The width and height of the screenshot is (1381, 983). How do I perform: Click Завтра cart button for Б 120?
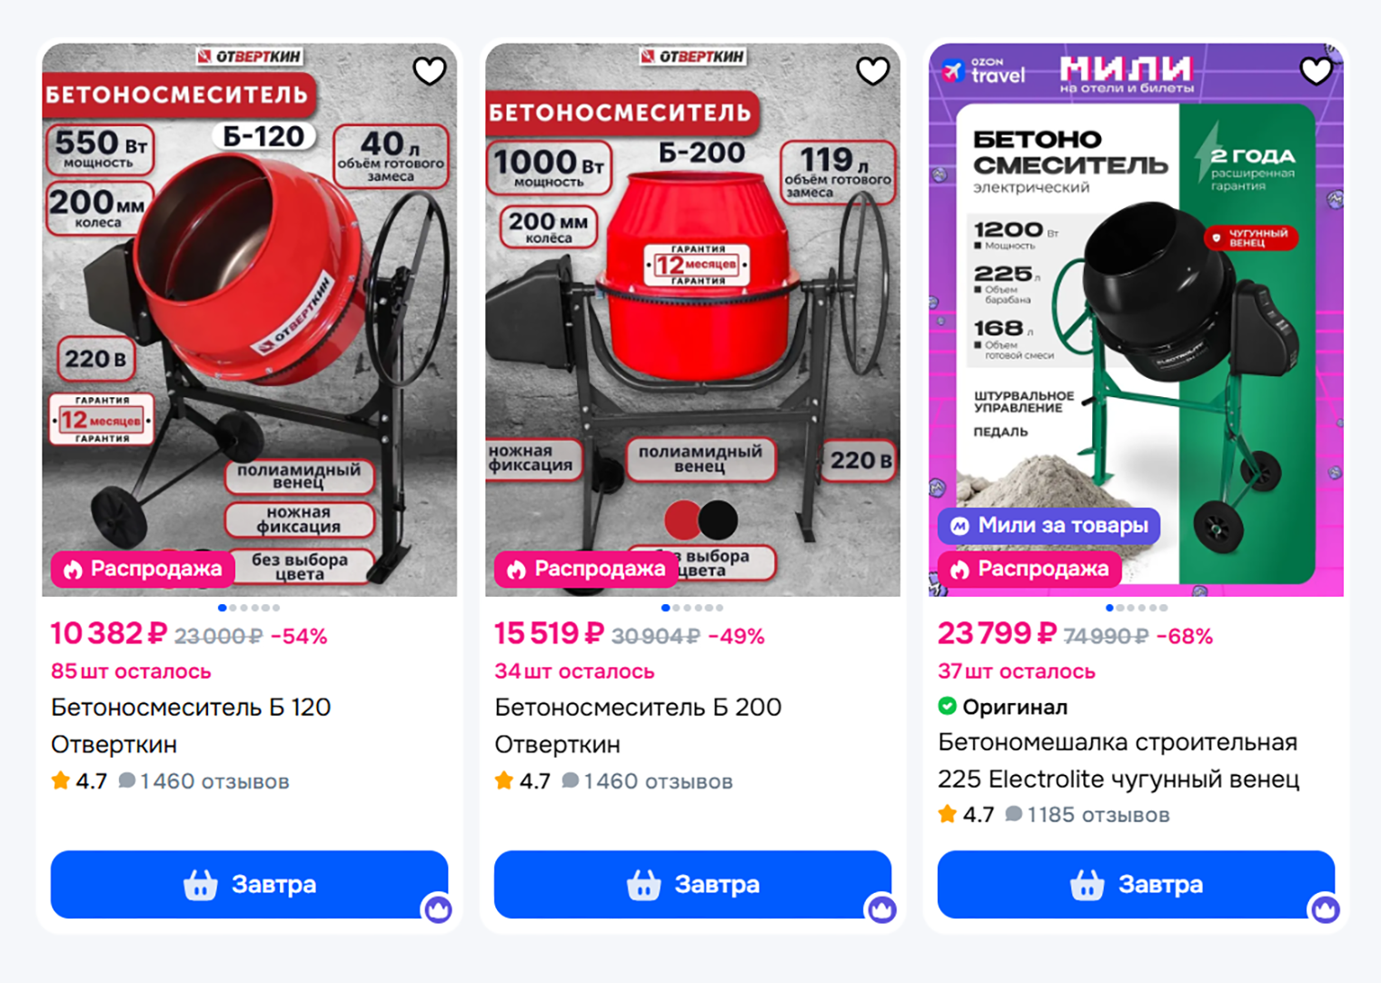pyautogui.click(x=249, y=884)
